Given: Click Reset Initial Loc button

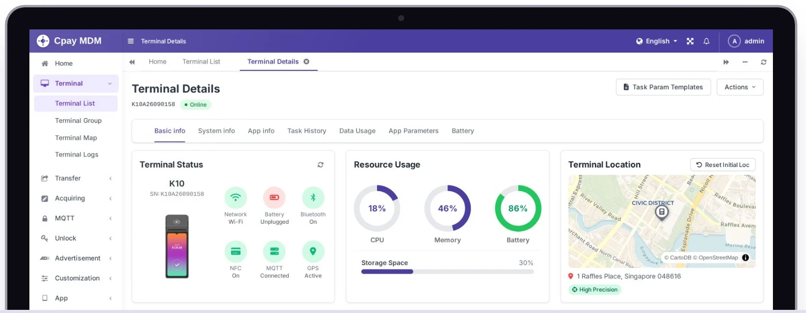Looking at the screenshot, I should 723,165.
